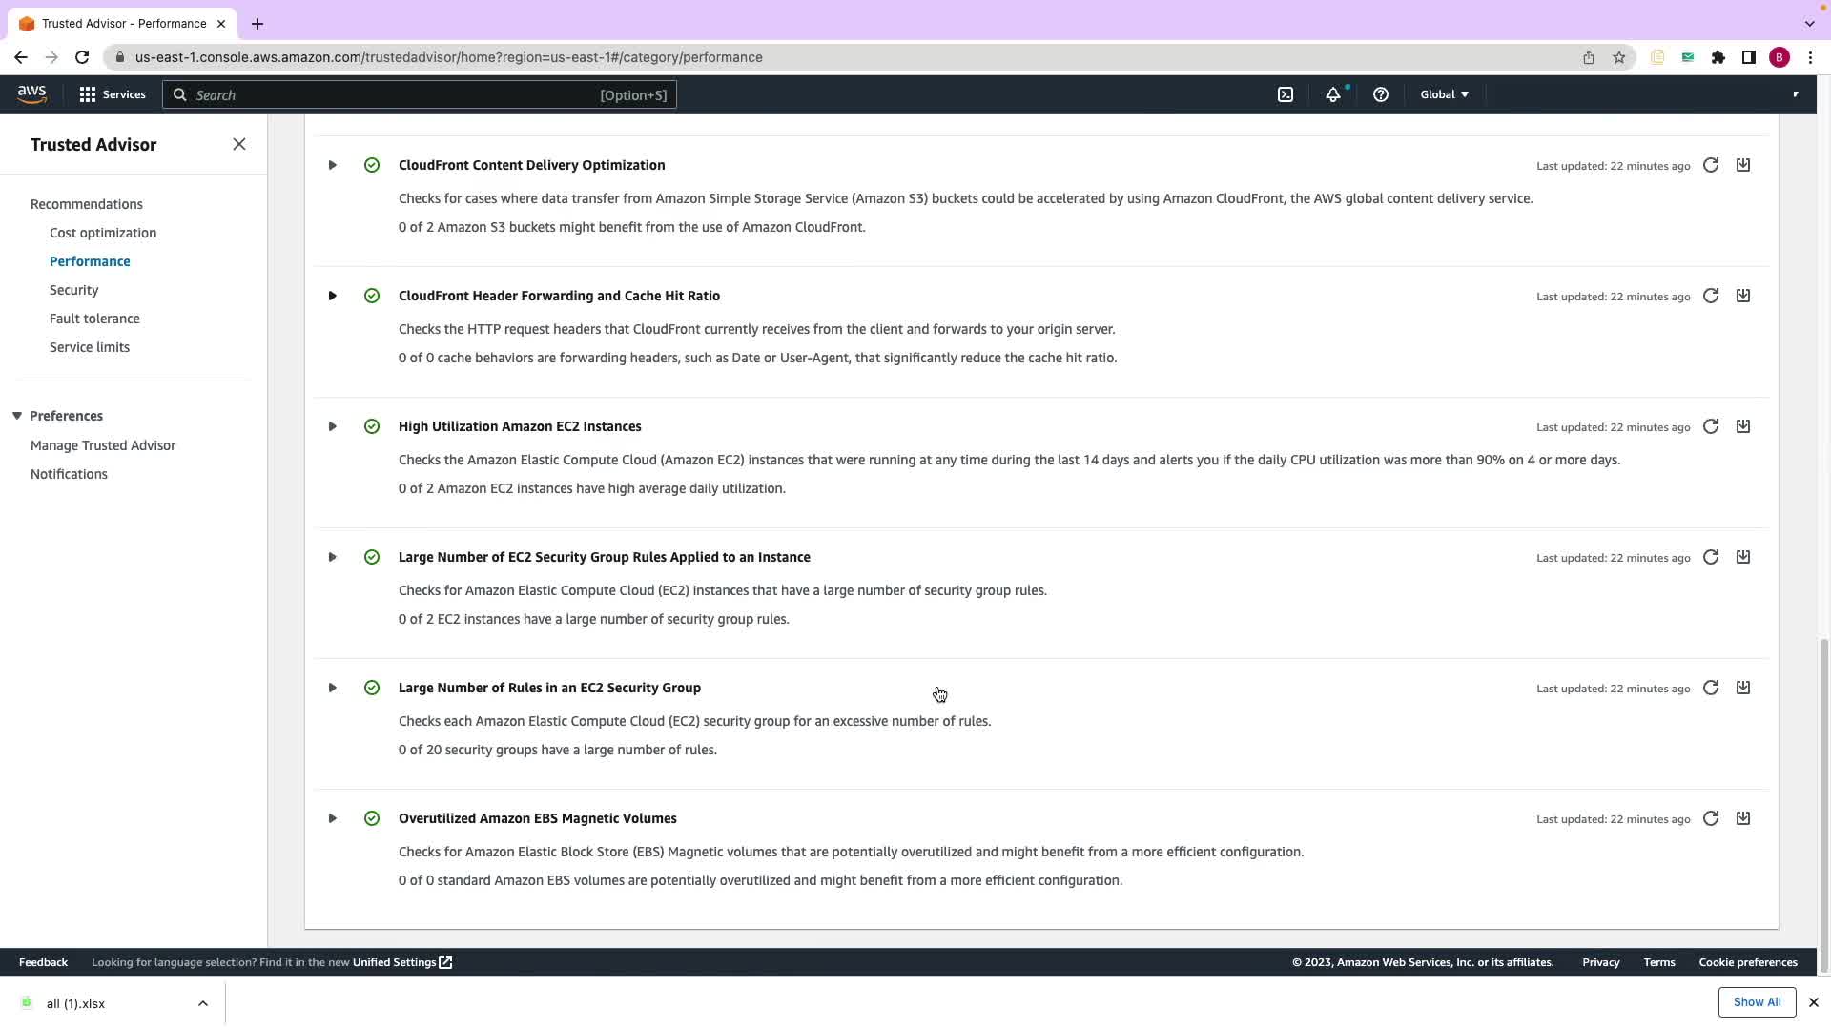
Task: Open the AWS help question mark icon
Action: coord(1381,94)
